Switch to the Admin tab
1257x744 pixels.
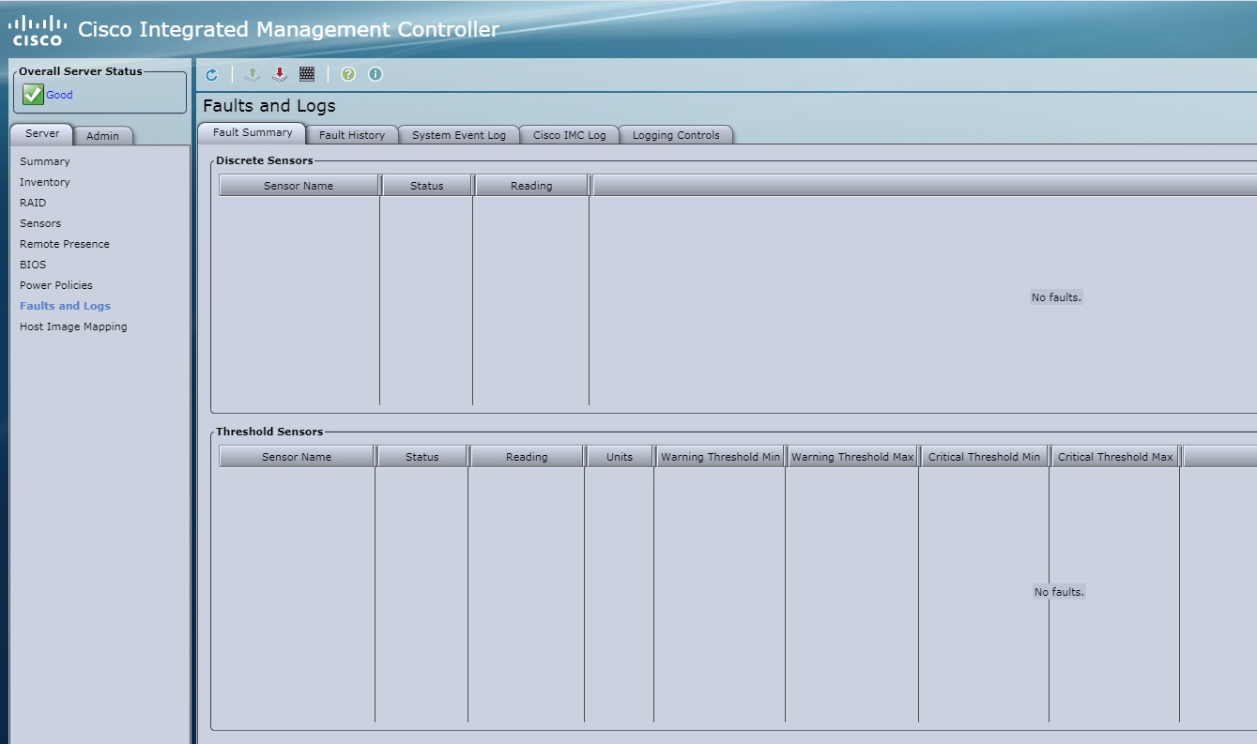tap(103, 136)
